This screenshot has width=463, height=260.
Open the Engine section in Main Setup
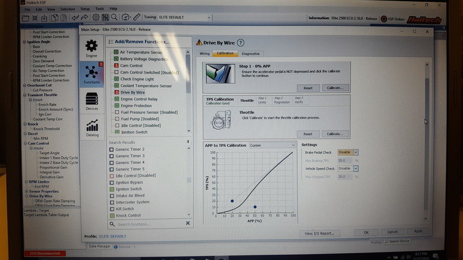click(x=91, y=49)
